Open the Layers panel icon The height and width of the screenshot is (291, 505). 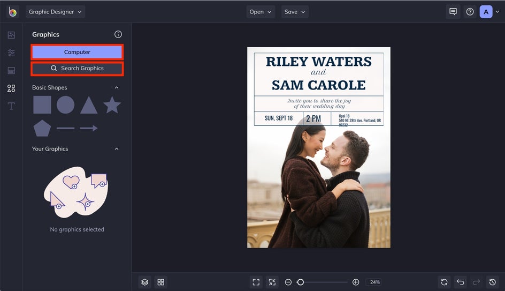tap(144, 282)
